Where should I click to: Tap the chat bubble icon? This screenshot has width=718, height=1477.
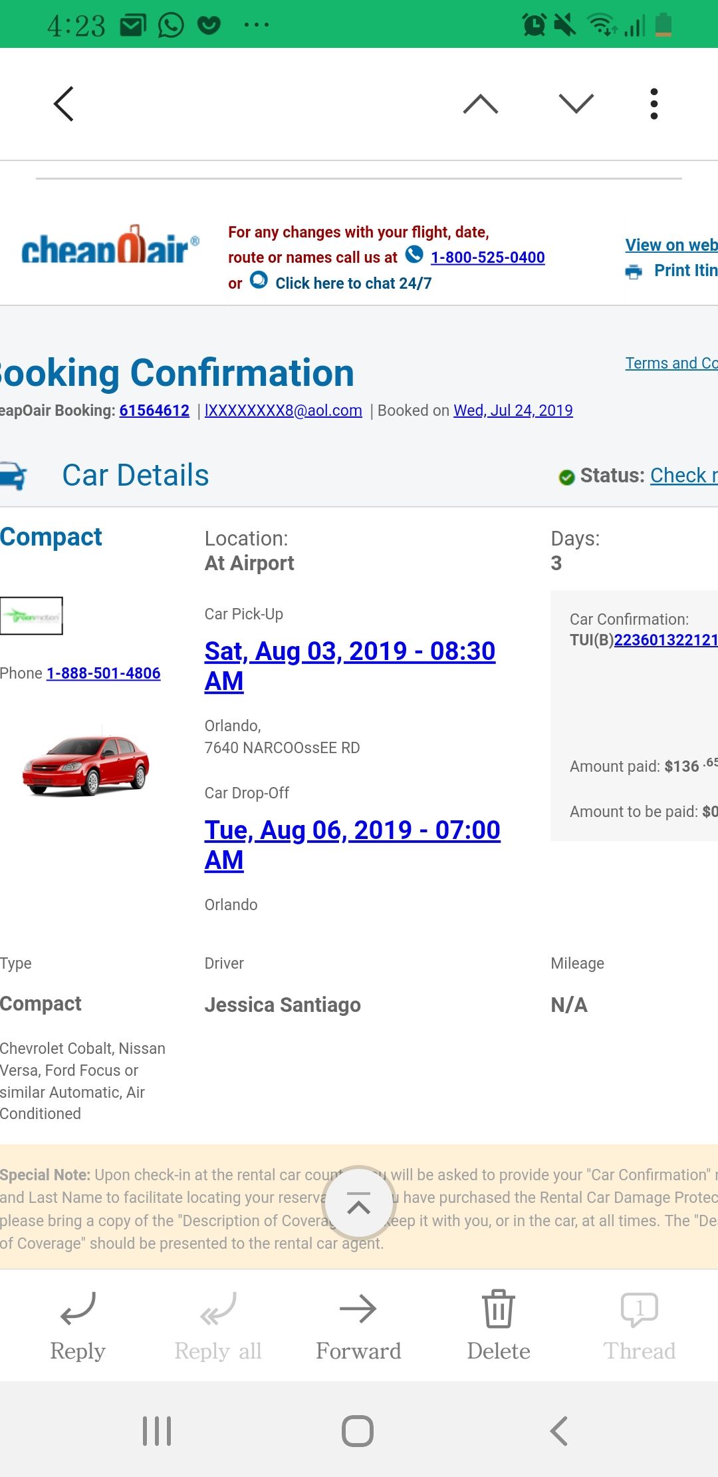coord(259,280)
